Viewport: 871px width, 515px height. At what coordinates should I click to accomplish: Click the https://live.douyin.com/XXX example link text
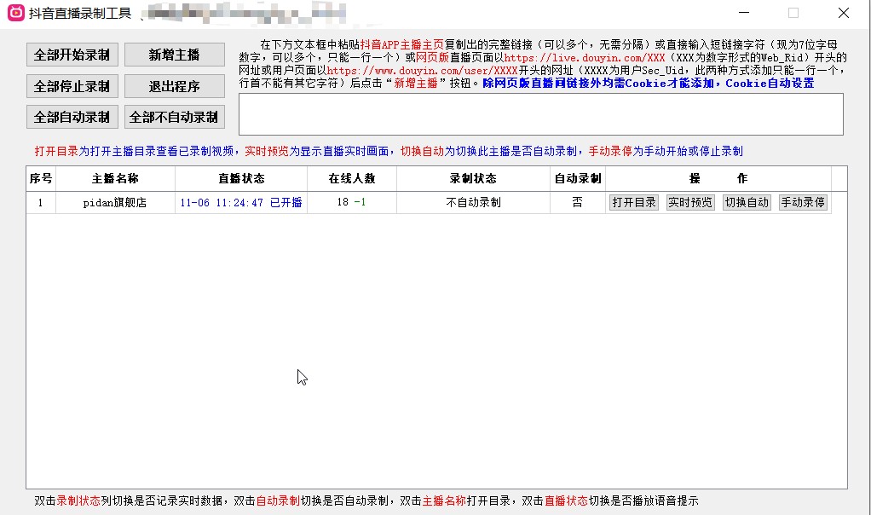pos(585,57)
